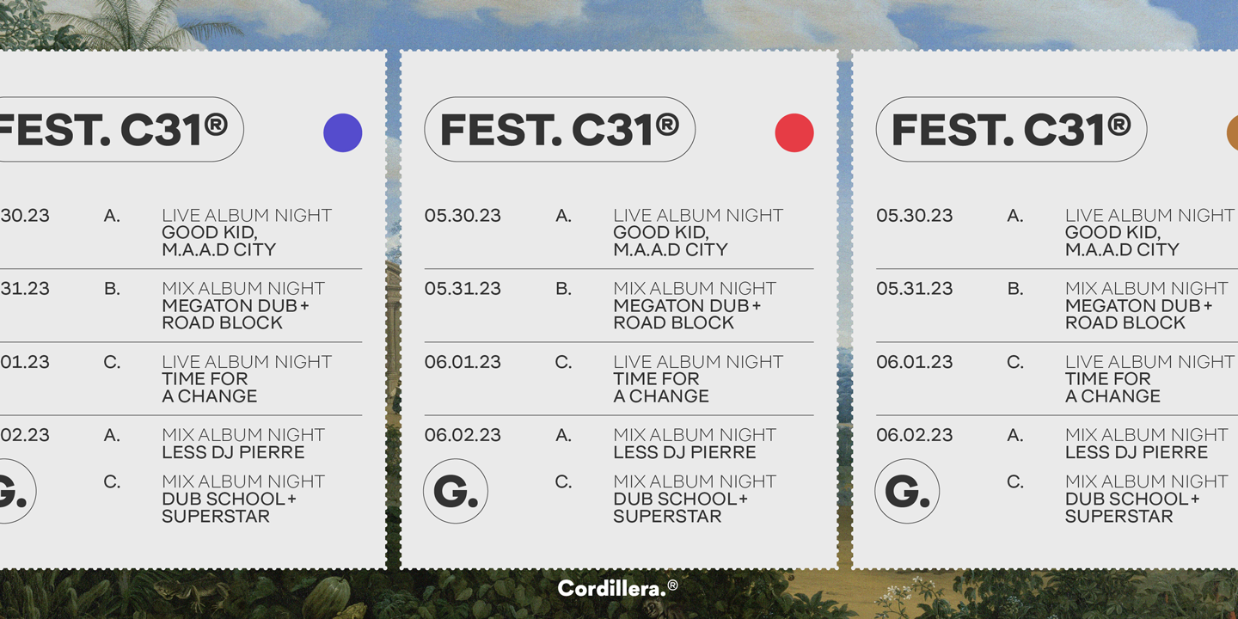1238x619 pixels.
Task: Click GOOD KID, M.A.A.D CITY on the blue-dot card
Action: pos(219,242)
